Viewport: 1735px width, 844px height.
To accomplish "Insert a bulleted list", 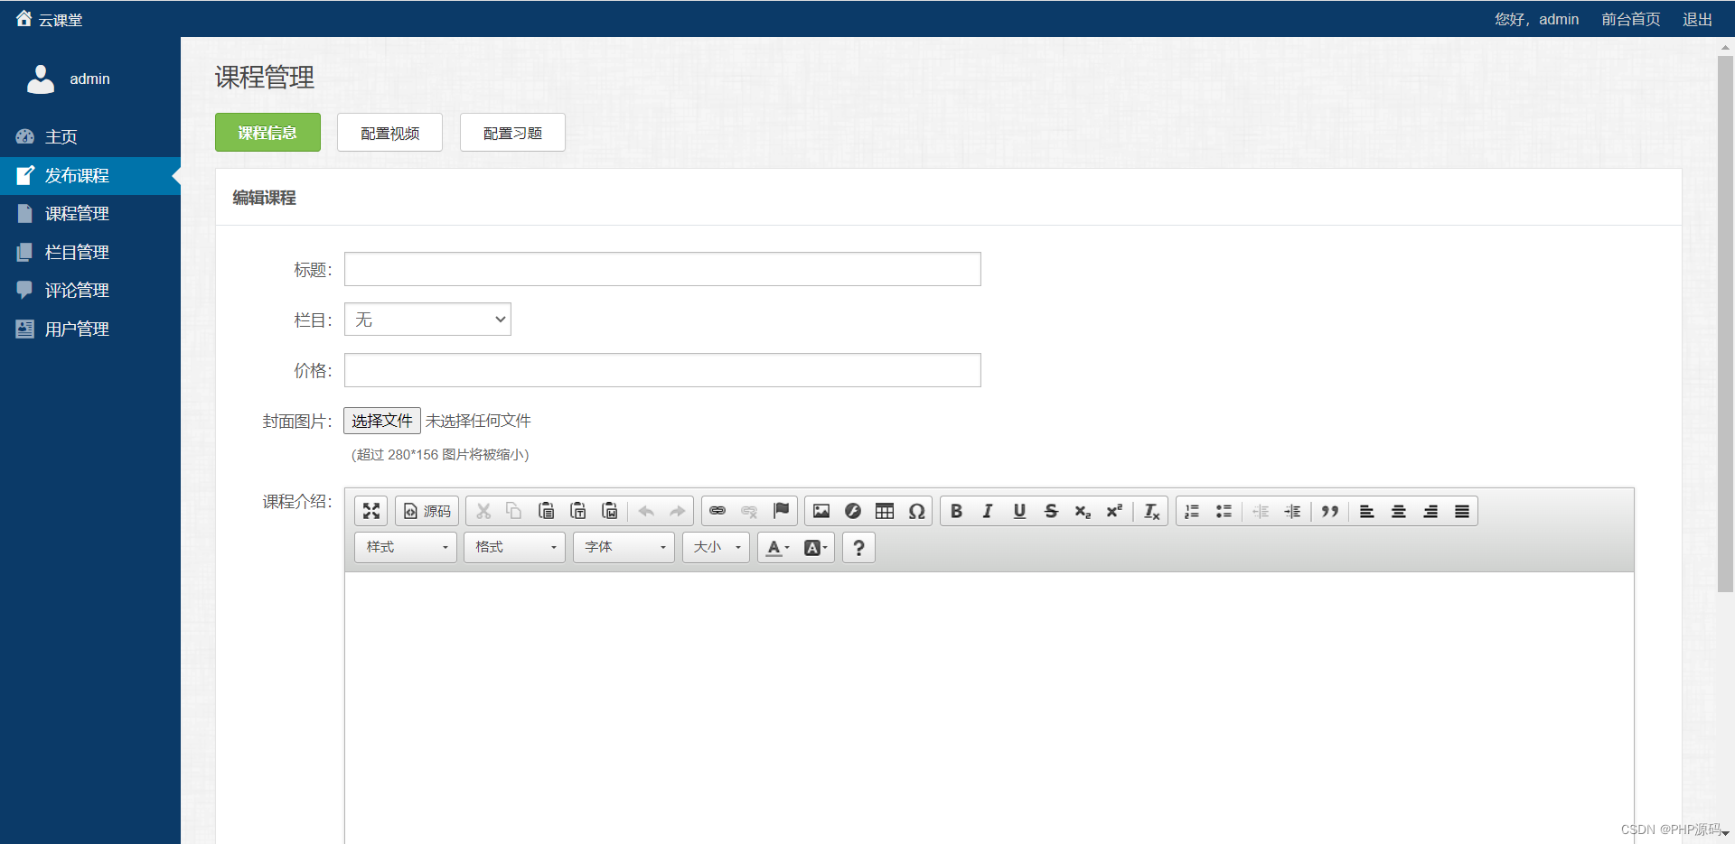I will [x=1224, y=511].
